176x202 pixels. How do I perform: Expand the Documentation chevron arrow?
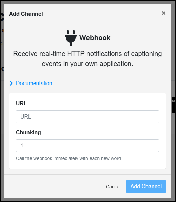(11, 83)
